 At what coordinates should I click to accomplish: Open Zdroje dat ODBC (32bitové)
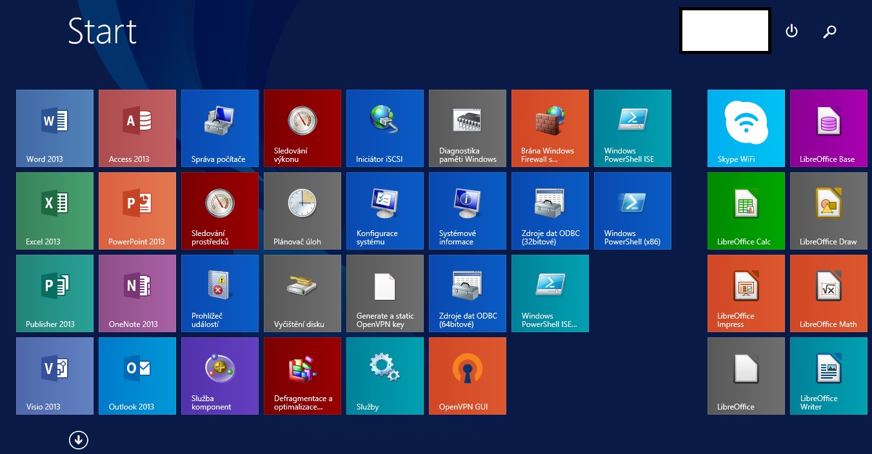550,211
